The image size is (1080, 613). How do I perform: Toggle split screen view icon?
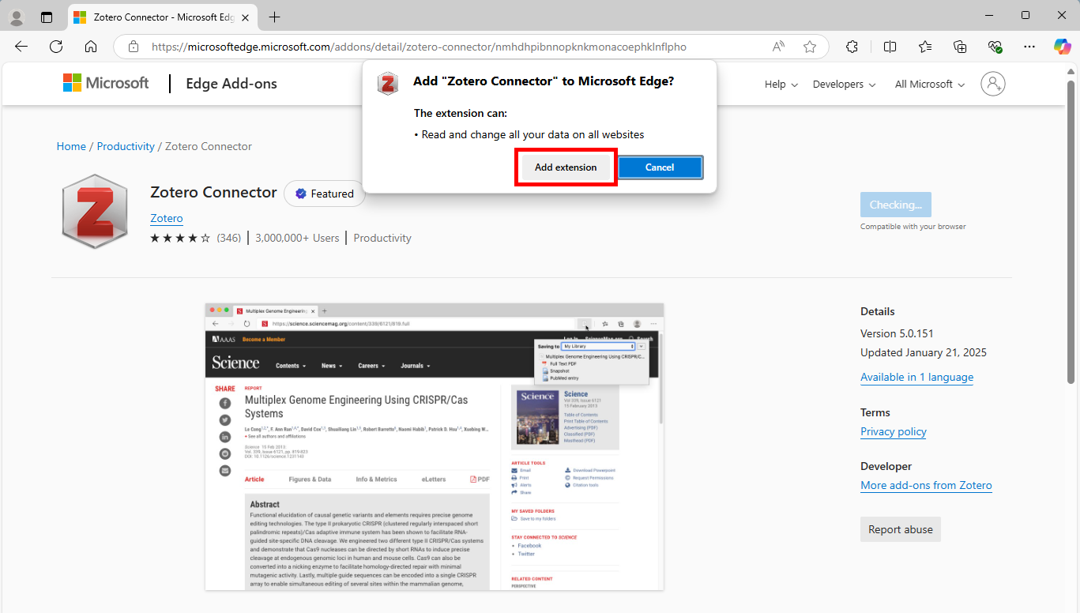tap(890, 47)
